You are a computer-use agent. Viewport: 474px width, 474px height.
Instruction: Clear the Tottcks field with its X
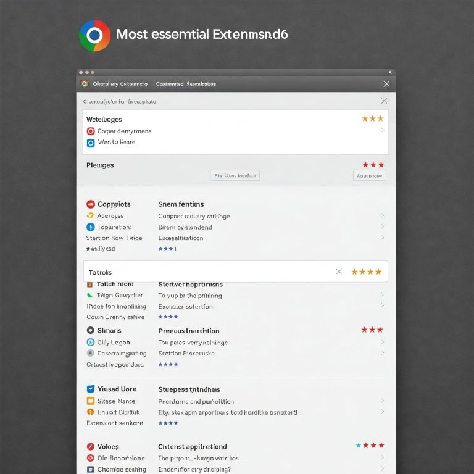tap(339, 272)
